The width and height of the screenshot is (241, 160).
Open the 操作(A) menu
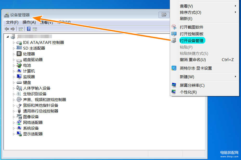point(29,22)
